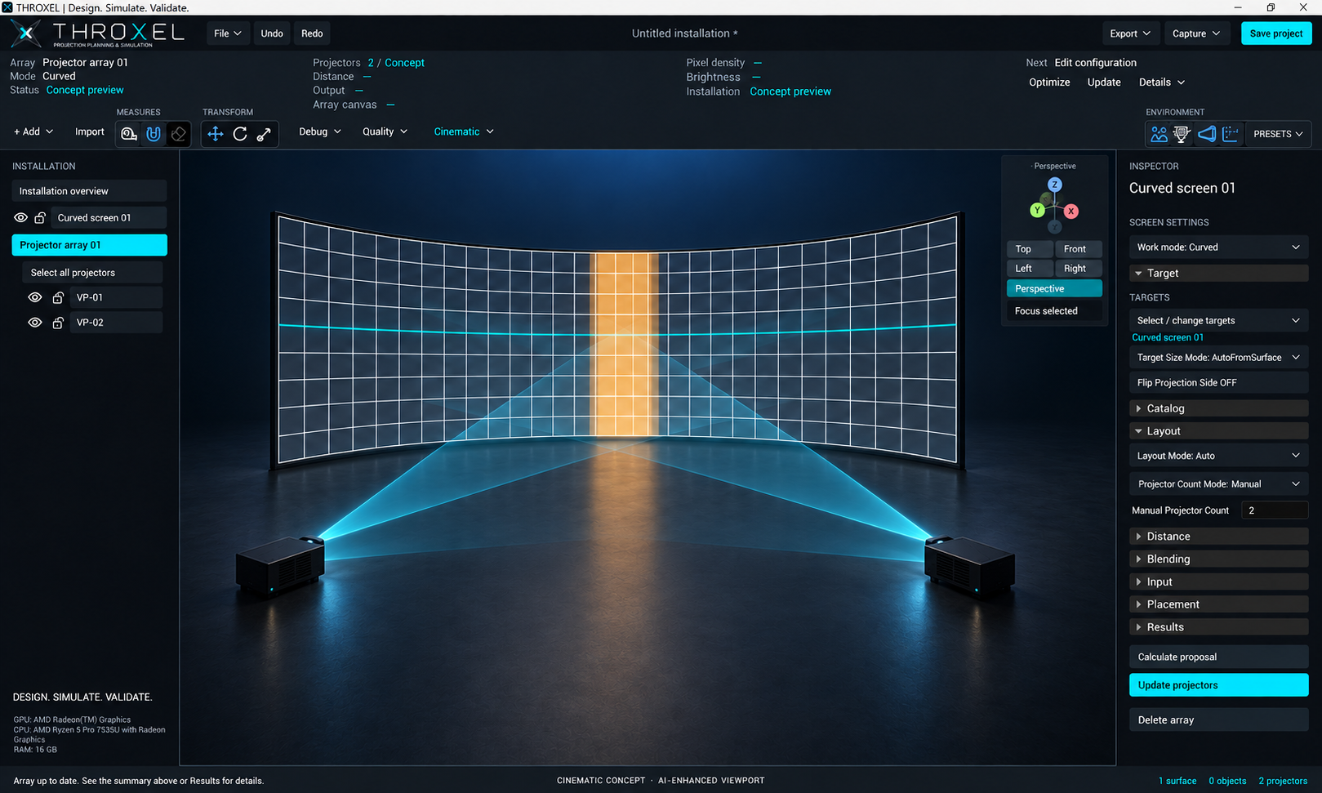Toggle the grid axes environment icon
This screenshot has width=1322, height=793.
coord(1231,134)
